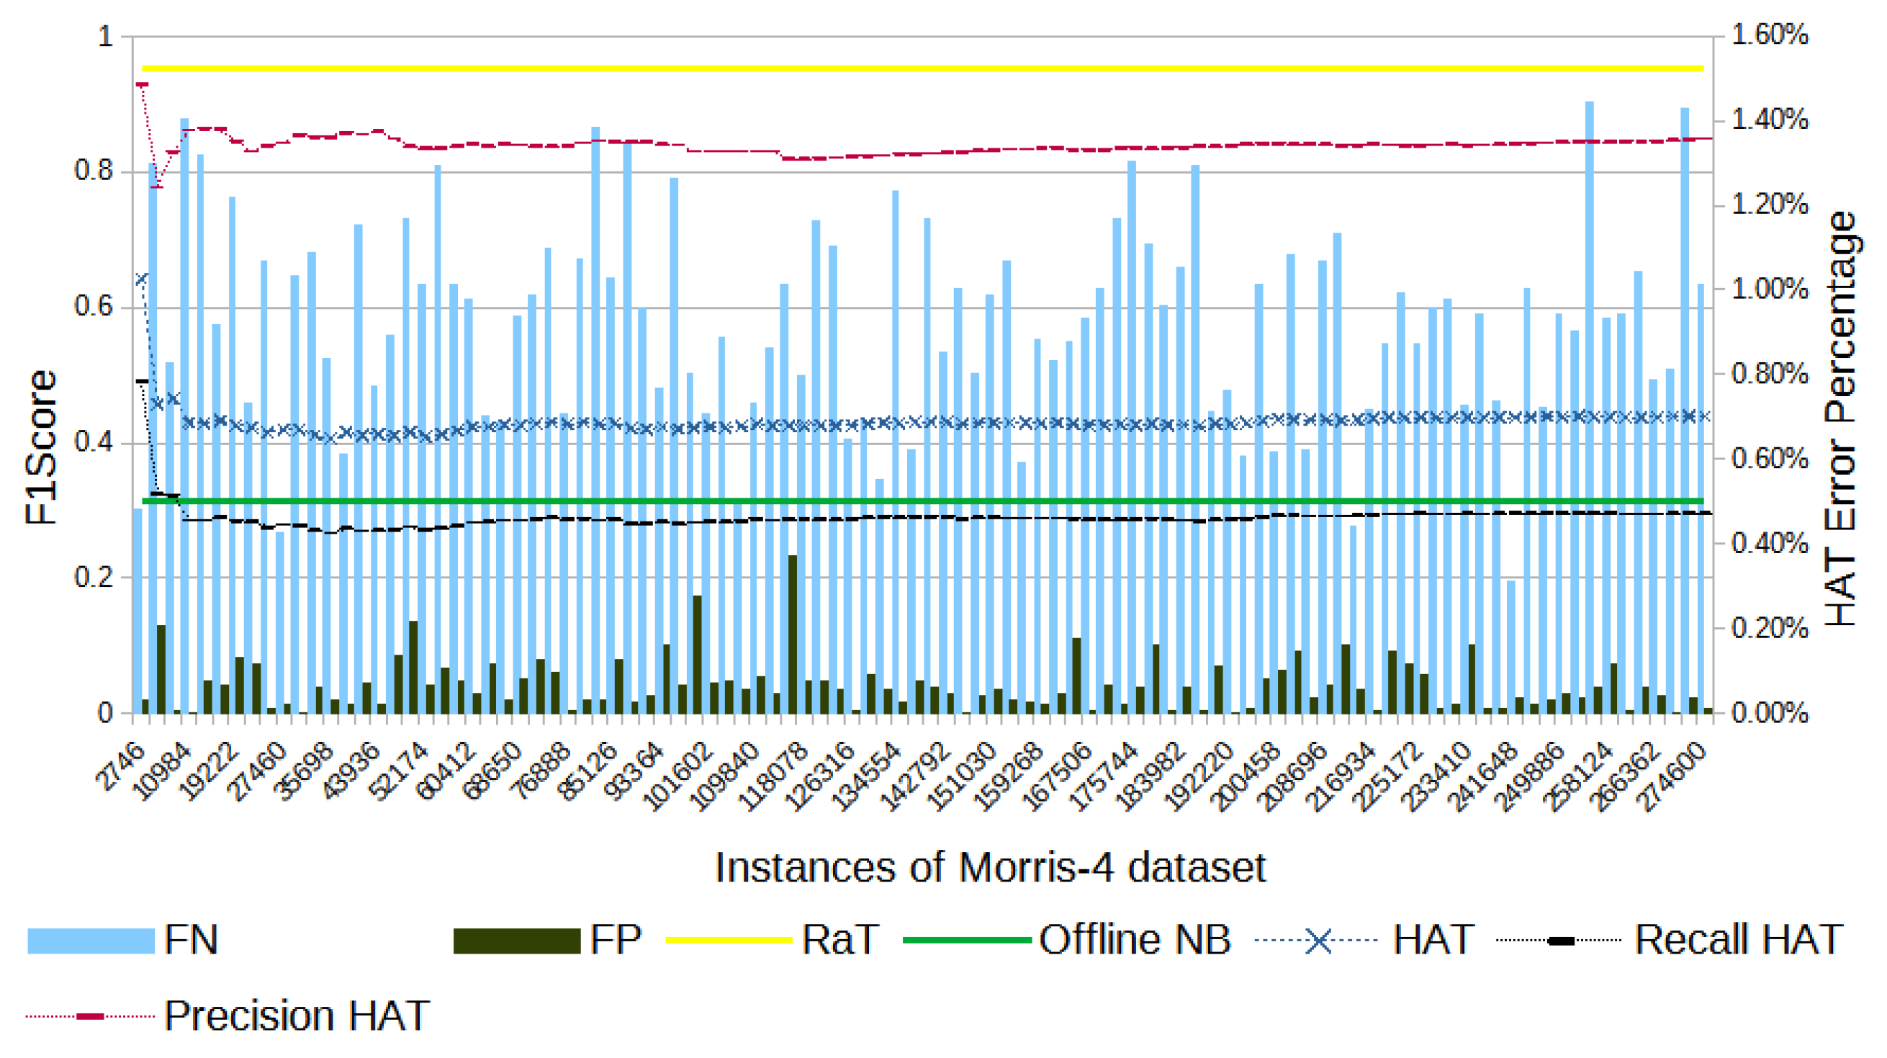Click the tallest dark green FP bar
Image resolution: width=1887 pixels, height=1058 pixels.
793,634
